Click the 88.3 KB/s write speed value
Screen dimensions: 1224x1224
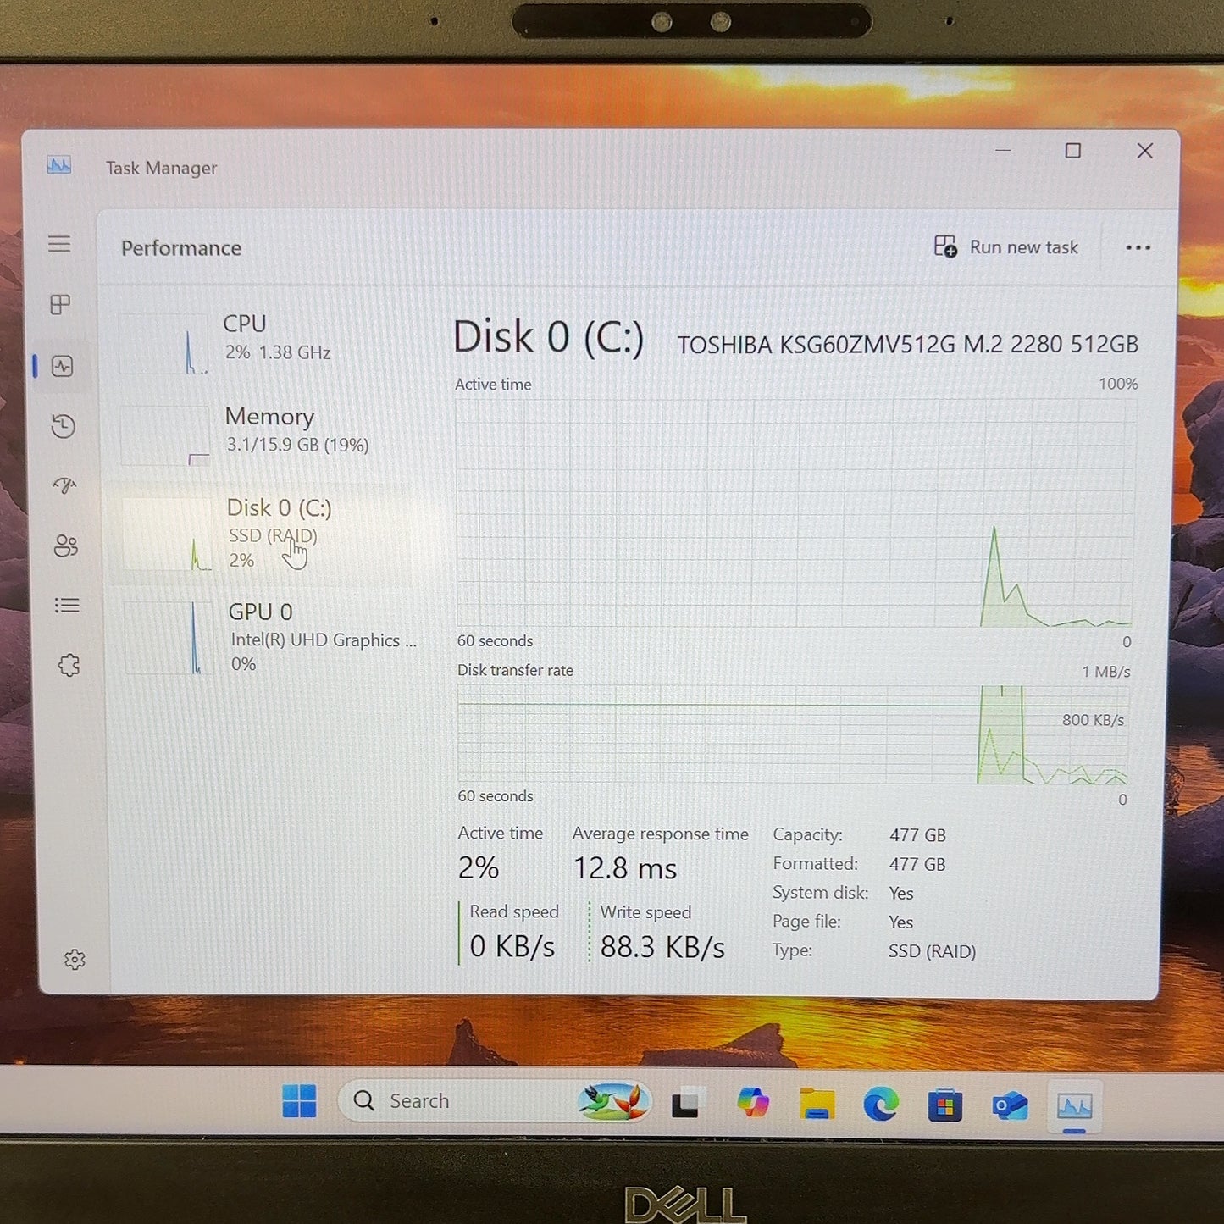point(662,947)
